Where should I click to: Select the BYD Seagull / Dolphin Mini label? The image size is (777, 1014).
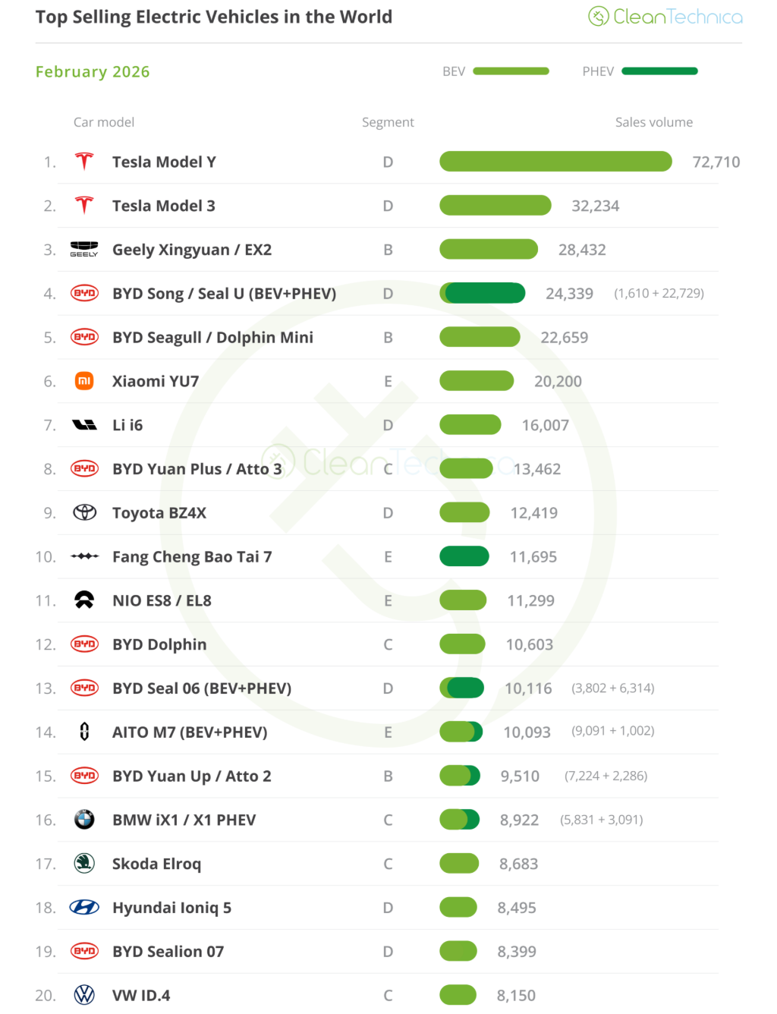212,338
